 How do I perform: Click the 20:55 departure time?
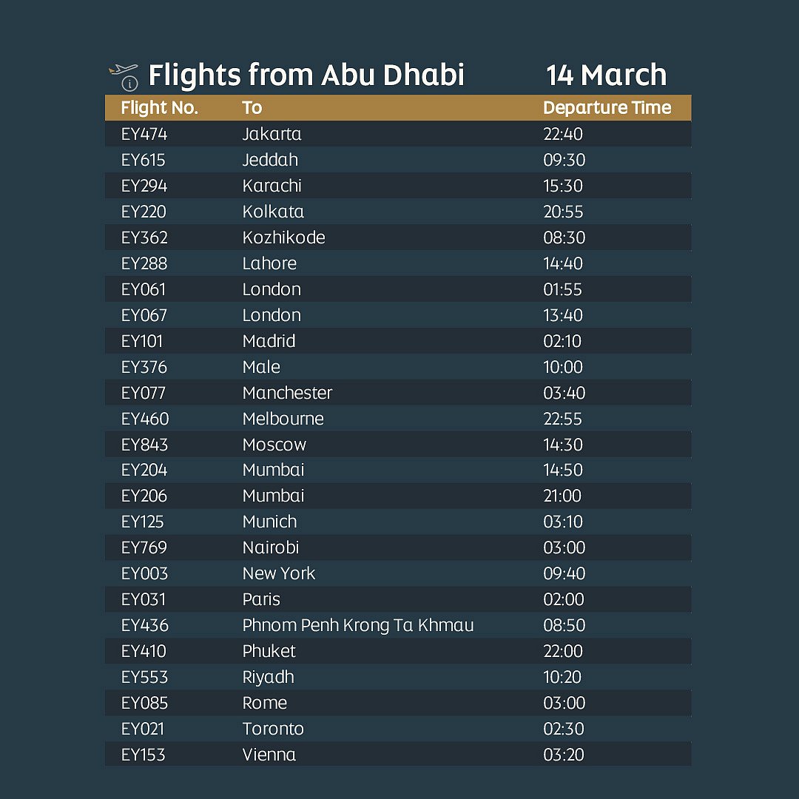[x=563, y=212]
